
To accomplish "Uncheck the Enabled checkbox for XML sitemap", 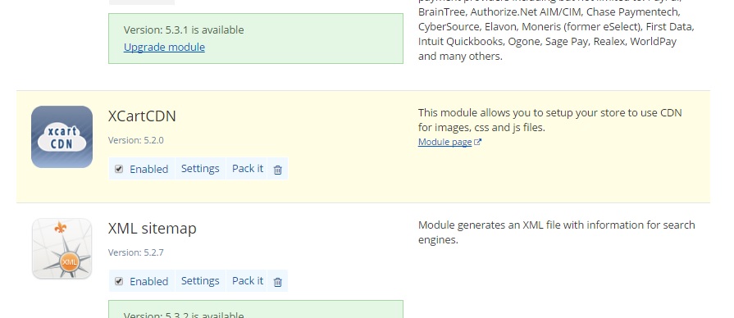I will point(119,281).
